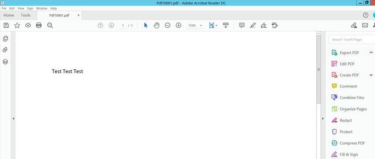Viewport: 375px width, 159px height.
Task: Click the Print icon
Action: coord(39,25)
